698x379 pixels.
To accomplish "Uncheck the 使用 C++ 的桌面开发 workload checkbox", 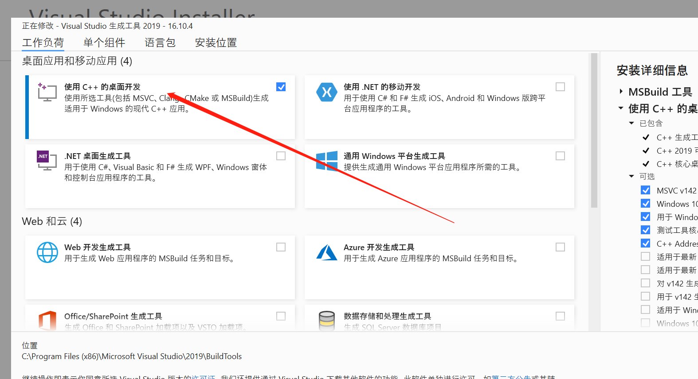I will (281, 87).
